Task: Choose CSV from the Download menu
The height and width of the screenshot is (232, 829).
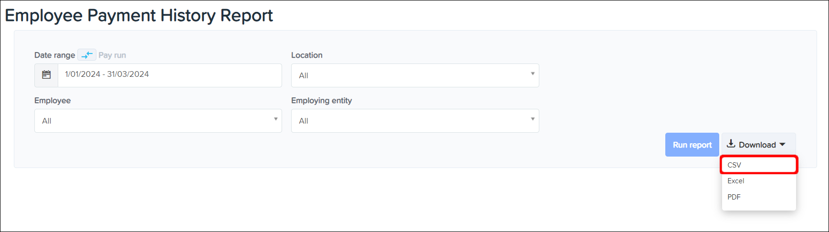Action: click(x=735, y=165)
